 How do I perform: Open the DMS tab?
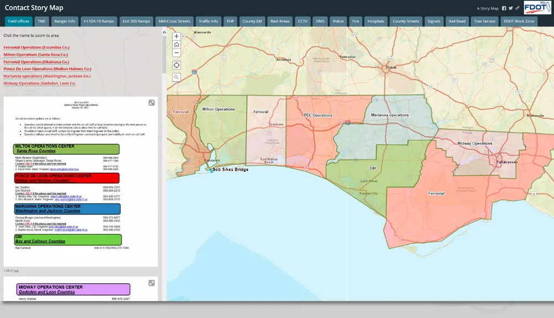point(320,21)
